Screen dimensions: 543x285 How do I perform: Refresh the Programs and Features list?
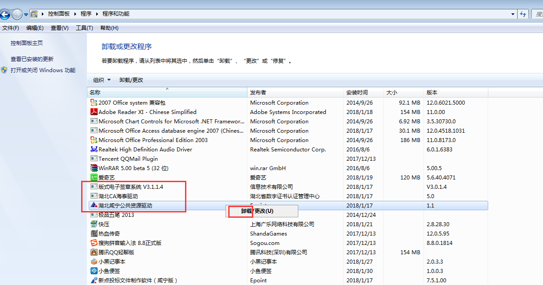pos(523,14)
